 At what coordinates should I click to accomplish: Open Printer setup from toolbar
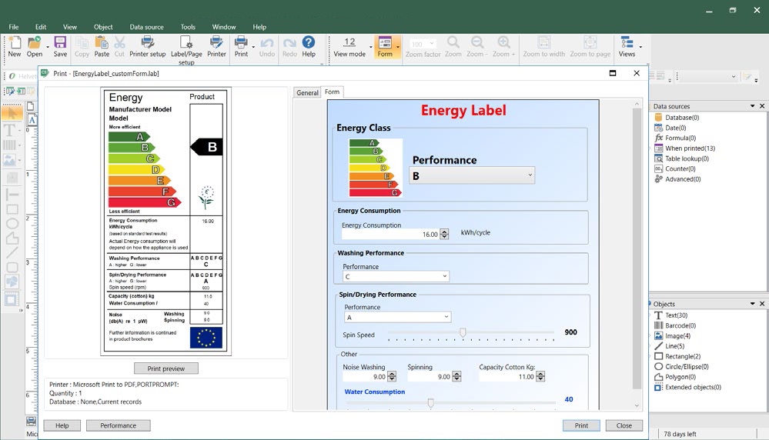pyautogui.click(x=147, y=46)
